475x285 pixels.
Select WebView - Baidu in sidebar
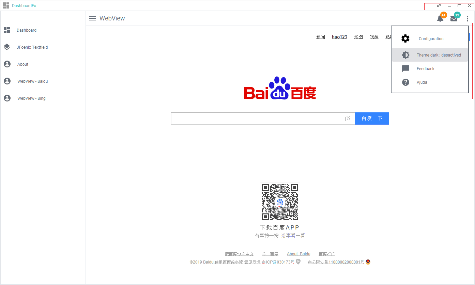click(32, 81)
